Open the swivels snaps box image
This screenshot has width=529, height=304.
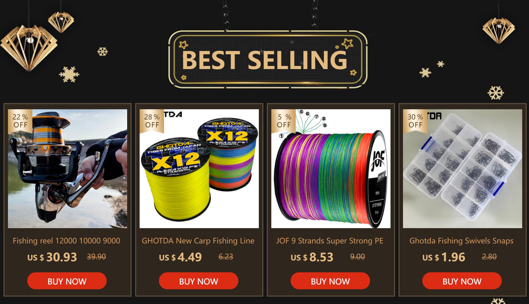point(463,169)
